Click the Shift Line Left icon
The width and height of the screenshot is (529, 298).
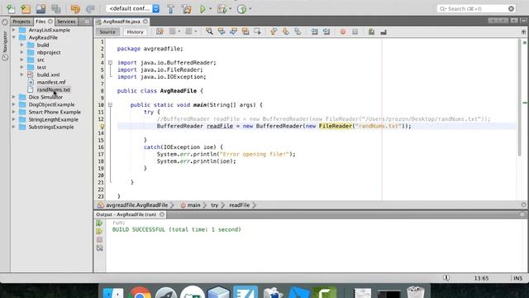(x=314, y=31)
